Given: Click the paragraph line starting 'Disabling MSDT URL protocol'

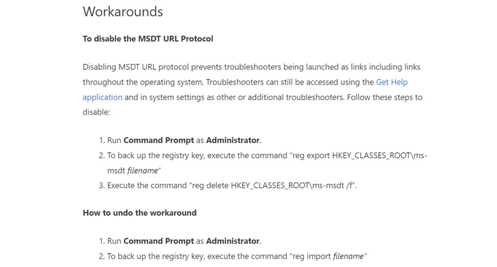Looking at the screenshot, I should point(251,67).
